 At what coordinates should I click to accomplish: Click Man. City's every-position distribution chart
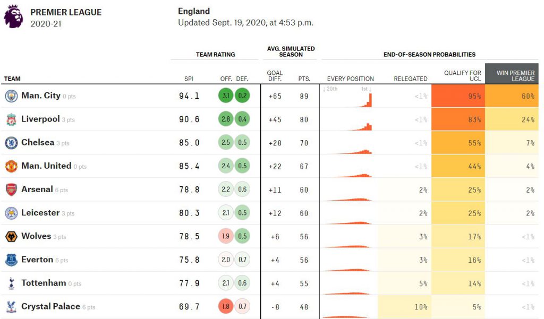[x=348, y=97]
